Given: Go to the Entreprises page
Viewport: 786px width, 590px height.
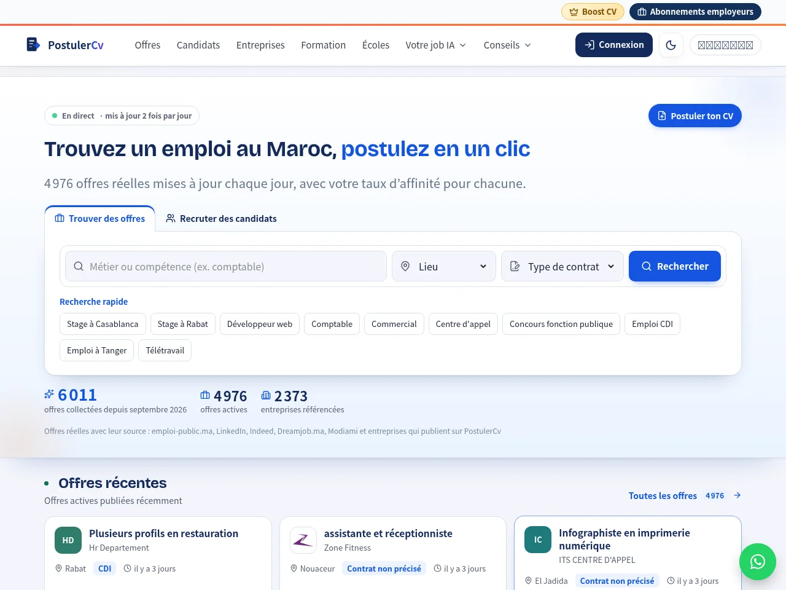Looking at the screenshot, I should tap(260, 45).
